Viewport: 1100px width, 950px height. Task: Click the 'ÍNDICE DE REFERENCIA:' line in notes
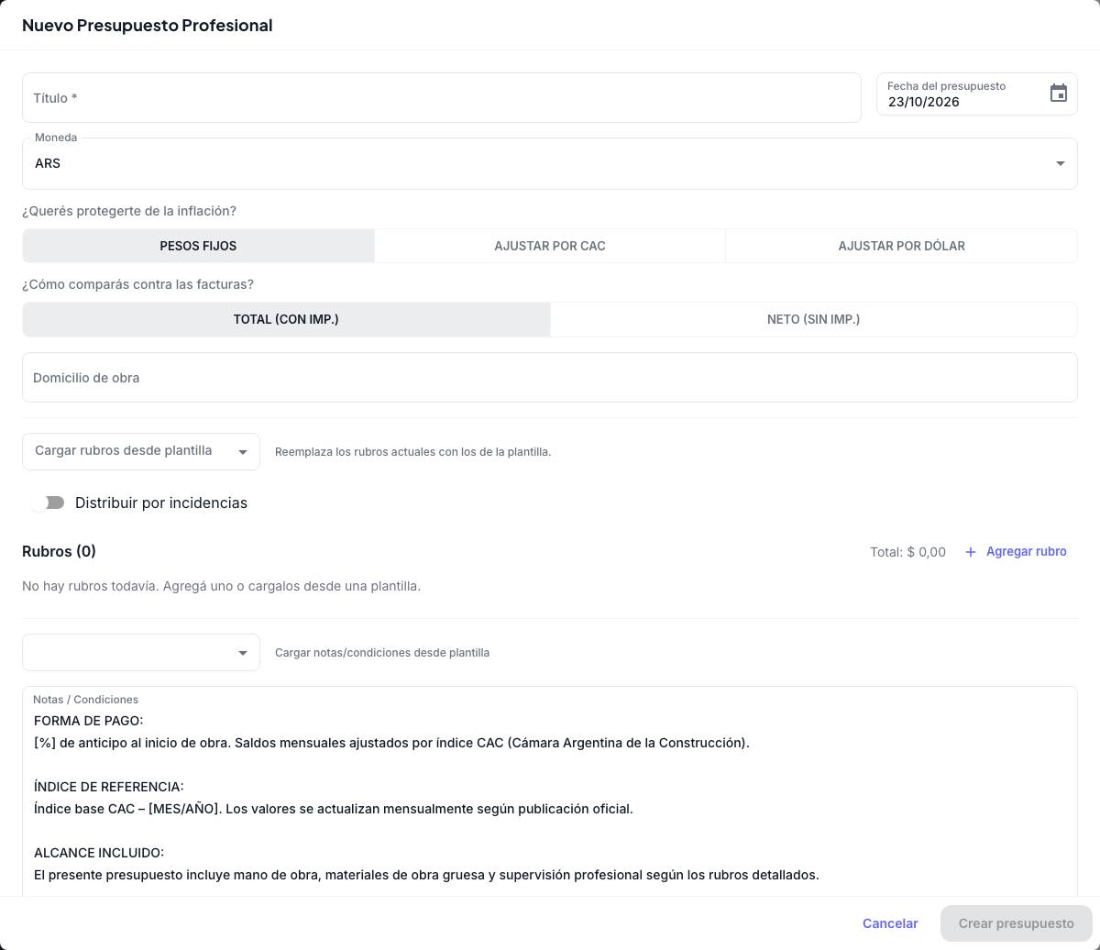pos(109,787)
